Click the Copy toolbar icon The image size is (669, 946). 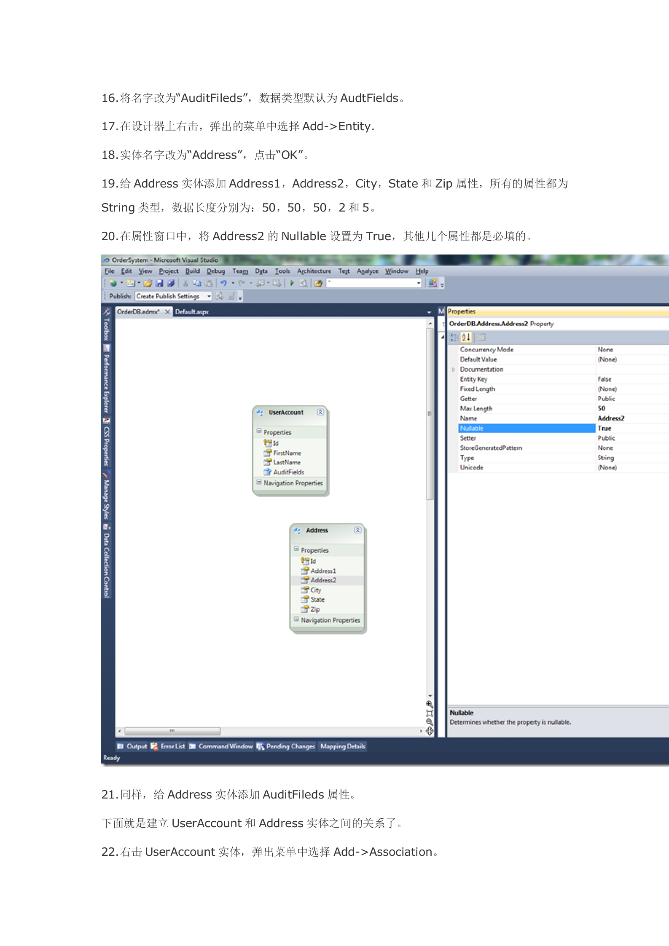tap(197, 283)
